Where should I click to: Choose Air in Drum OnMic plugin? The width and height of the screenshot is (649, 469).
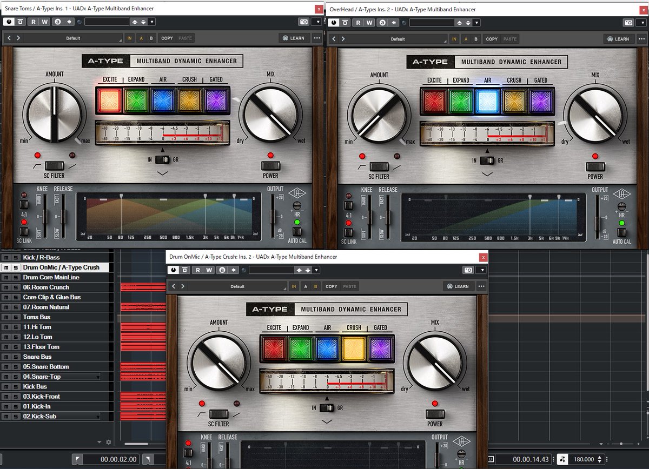(x=327, y=349)
